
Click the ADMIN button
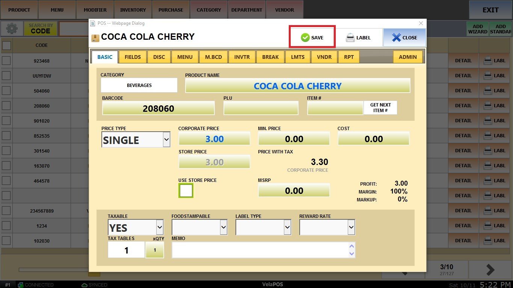coord(407,57)
